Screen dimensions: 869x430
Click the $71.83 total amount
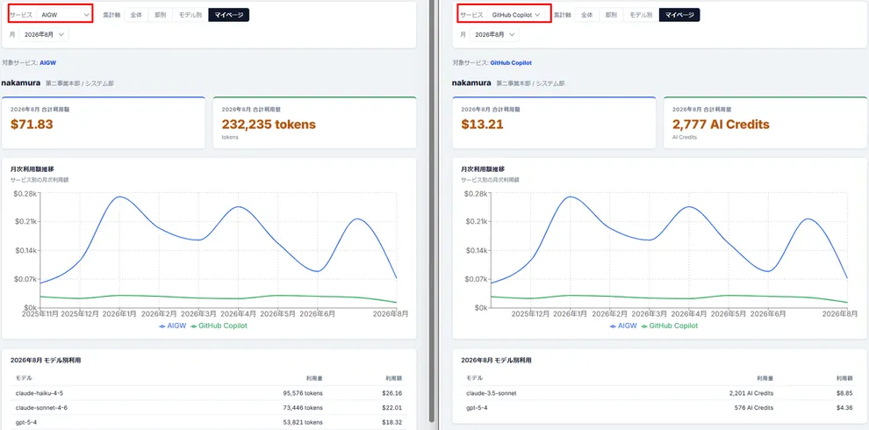32,124
